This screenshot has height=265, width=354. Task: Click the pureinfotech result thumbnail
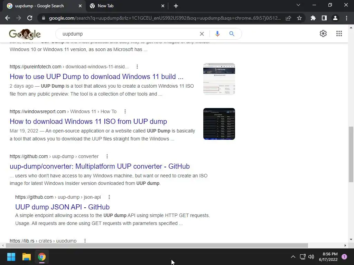[219, 79]
